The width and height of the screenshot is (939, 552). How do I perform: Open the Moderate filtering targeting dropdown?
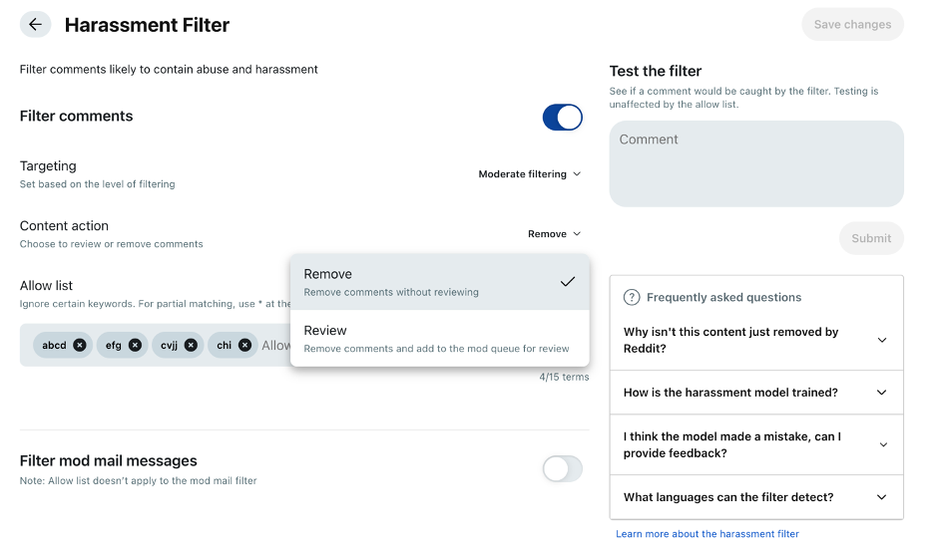[529, 174]
